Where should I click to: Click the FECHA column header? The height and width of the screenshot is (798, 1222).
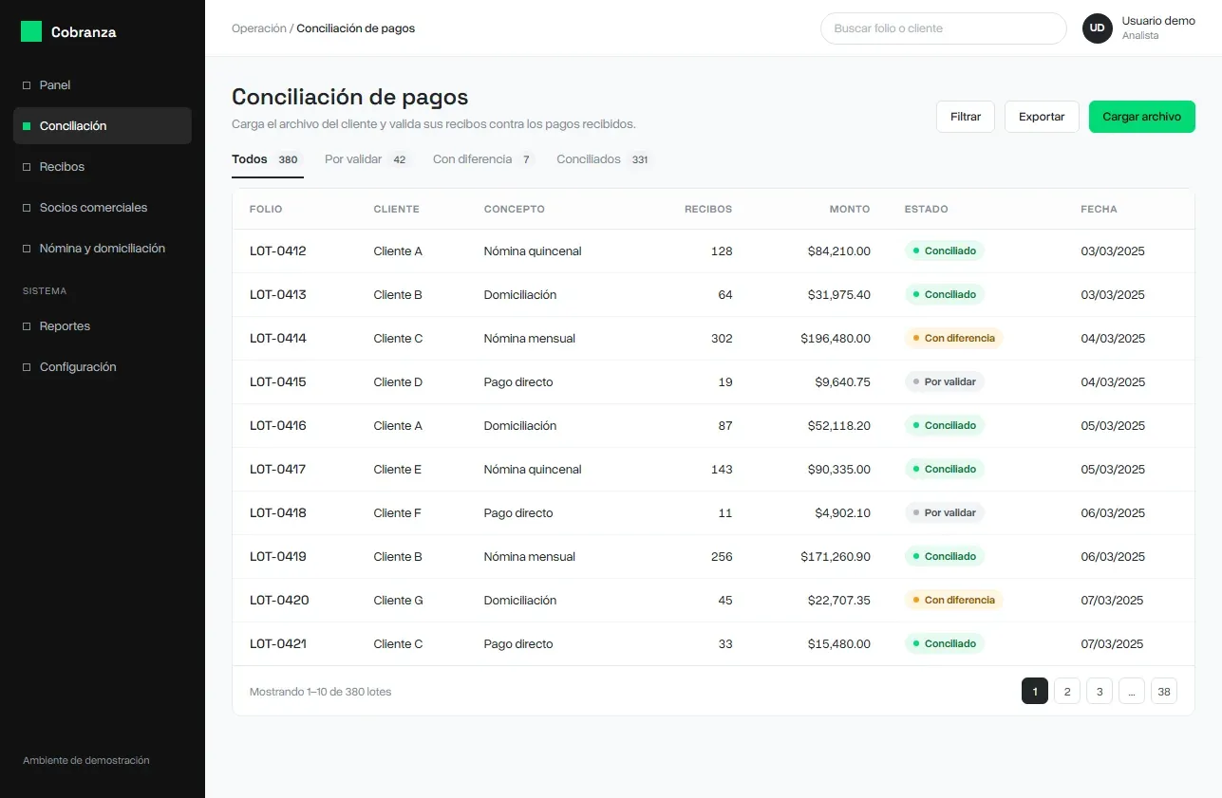coord(1100,210)
